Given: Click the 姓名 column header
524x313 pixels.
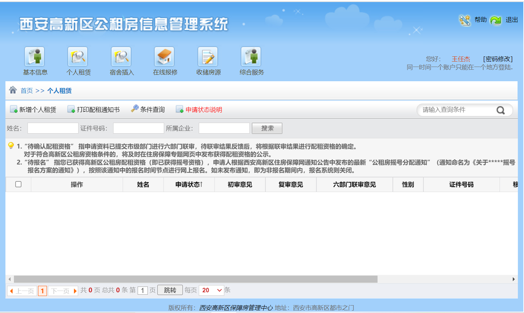Looking at the screenshot, I should click(143, 185).
